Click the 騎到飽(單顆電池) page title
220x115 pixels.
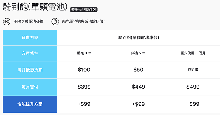(35, 7)
